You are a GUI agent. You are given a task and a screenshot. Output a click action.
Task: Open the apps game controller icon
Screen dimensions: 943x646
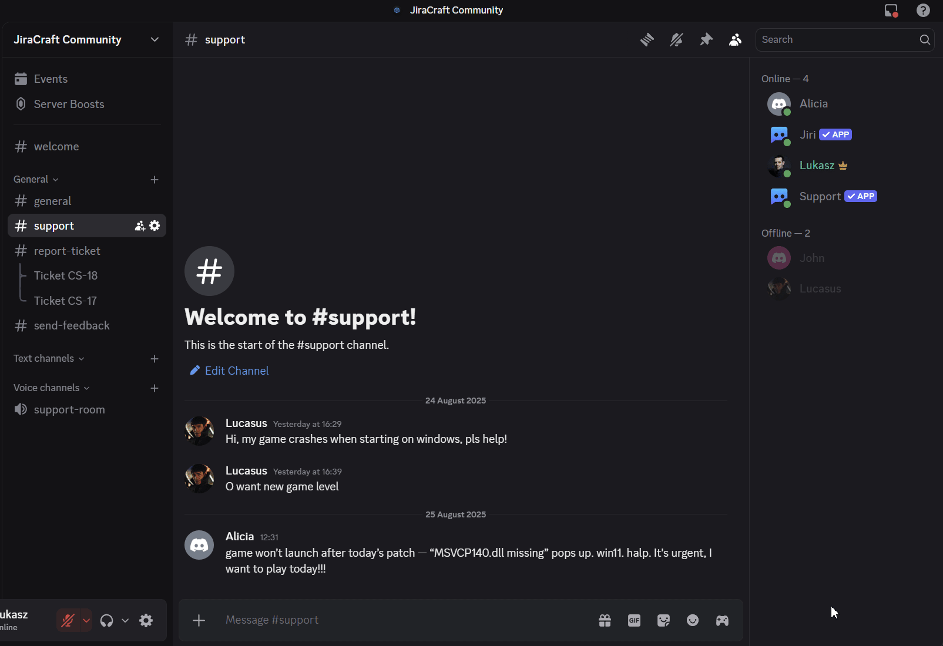pyautogui.click(x=722, y=620)
